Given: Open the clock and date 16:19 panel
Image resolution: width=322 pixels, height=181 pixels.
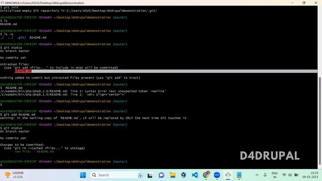Looking at the screenshot, I should coord(310,175).
